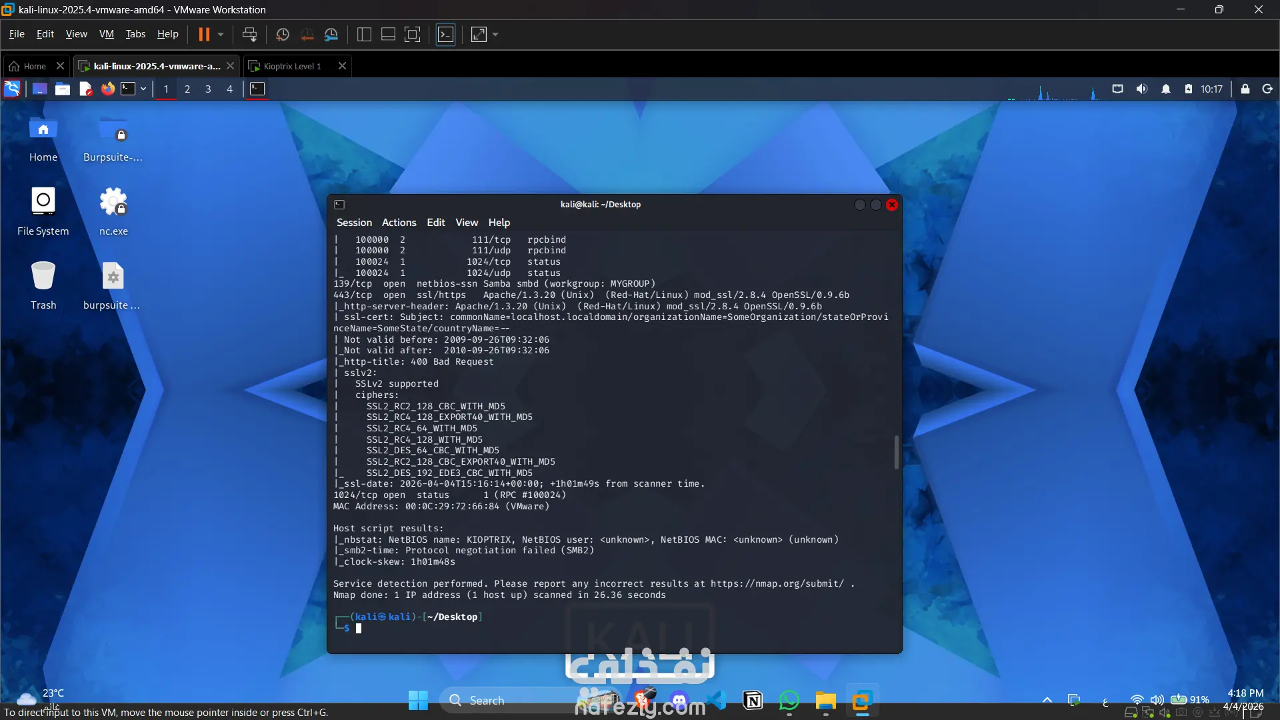Toggle VMware console view
1280x720 pixels.
[x=445, y=34]
